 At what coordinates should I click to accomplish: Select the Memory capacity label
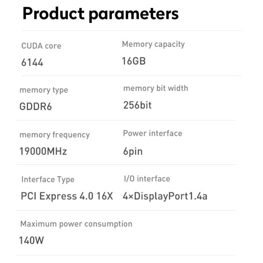[153, 44]
